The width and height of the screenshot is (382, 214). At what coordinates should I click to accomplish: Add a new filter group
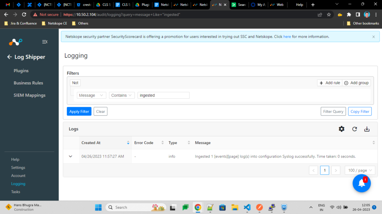click(x=356, y=83)
